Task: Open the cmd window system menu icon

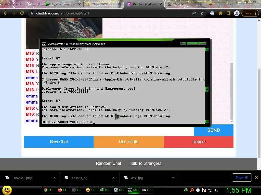Action: tap(44, 44)
